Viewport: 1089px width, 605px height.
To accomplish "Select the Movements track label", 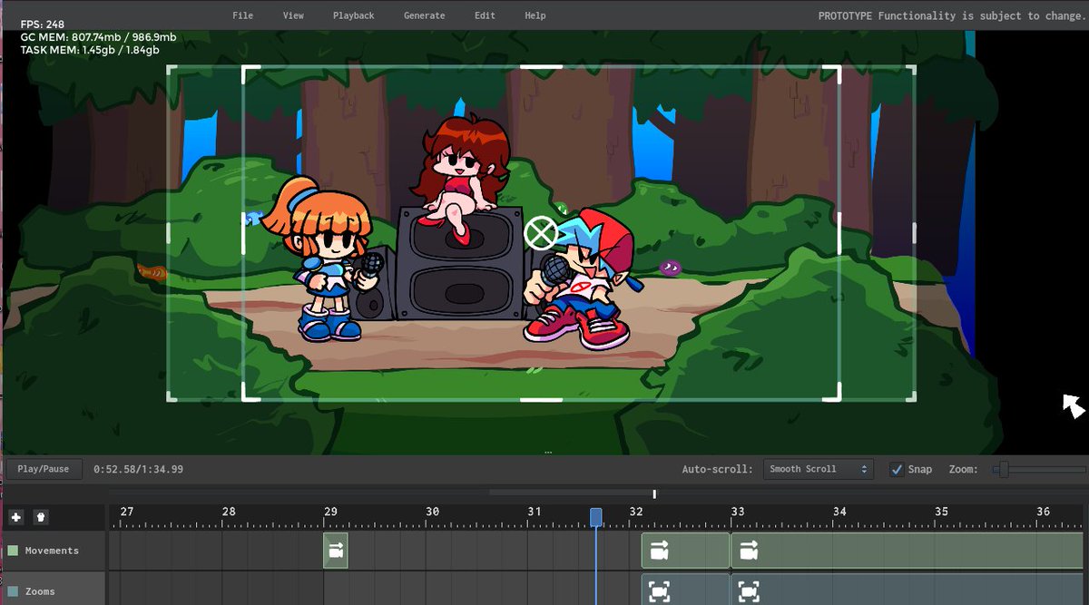I will pos(52,551).
